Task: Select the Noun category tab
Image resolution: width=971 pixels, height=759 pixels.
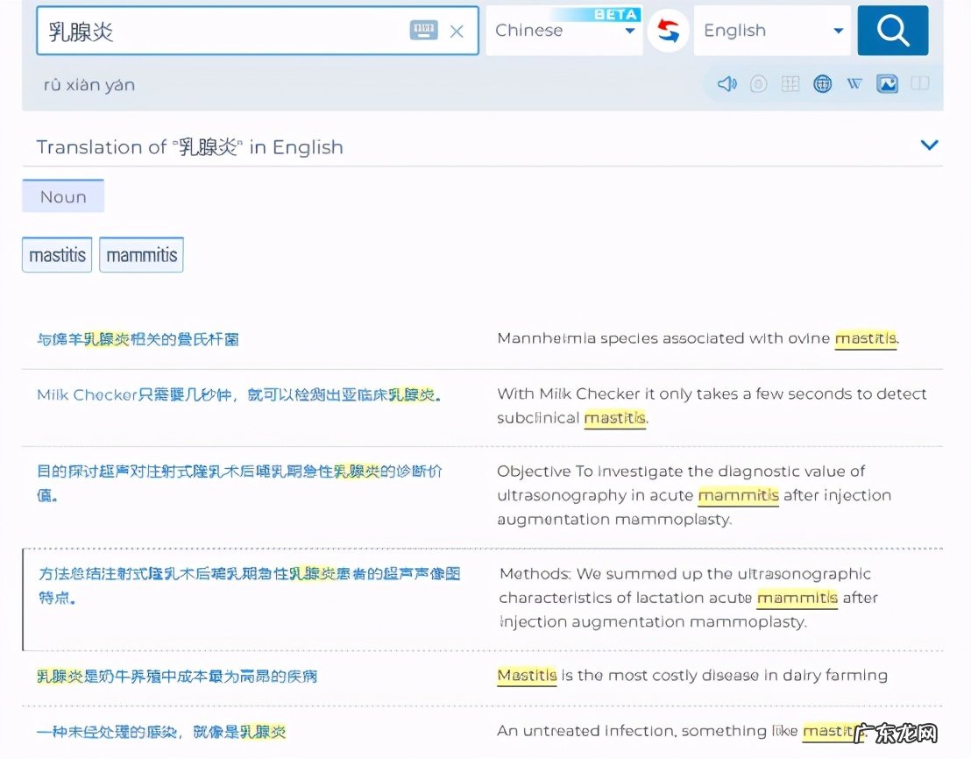Action: 62,196
